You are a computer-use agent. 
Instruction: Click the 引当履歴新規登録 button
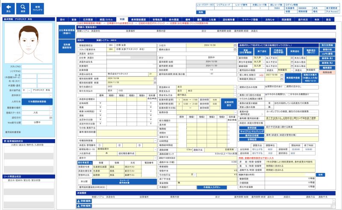(x=37, y=102)
